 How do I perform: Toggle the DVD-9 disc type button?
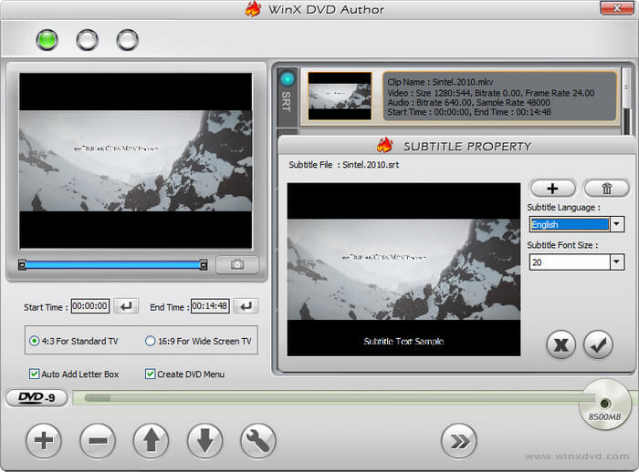point(37,397)
